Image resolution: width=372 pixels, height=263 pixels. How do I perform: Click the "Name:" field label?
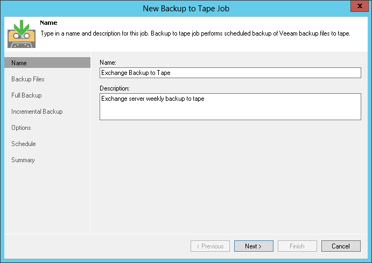click(108, 63)
